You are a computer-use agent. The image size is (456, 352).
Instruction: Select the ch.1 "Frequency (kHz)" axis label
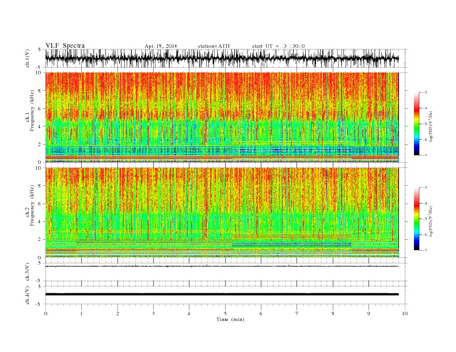32,110
